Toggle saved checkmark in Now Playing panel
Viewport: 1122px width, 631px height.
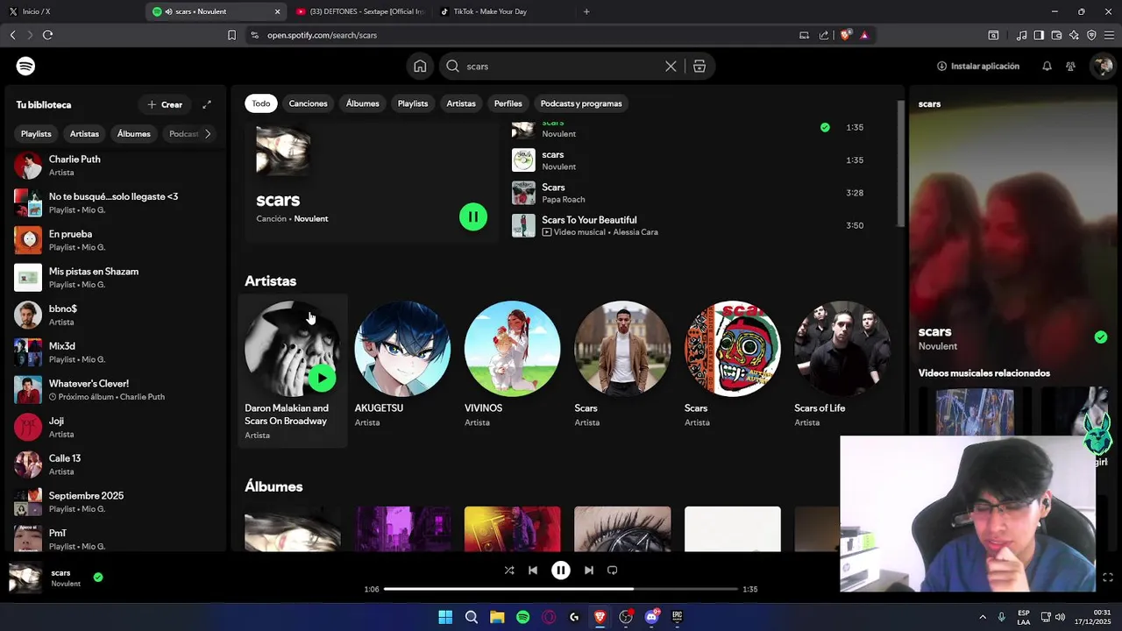click(x=1101, y=337)
